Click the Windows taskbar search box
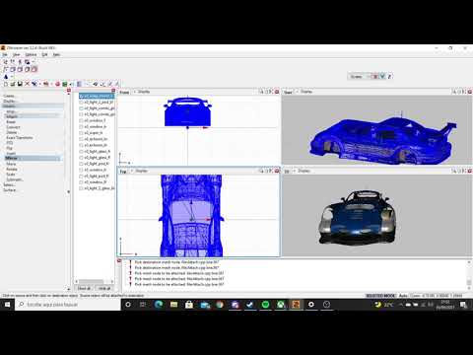 pyautogui.click(x=68, y=305)
